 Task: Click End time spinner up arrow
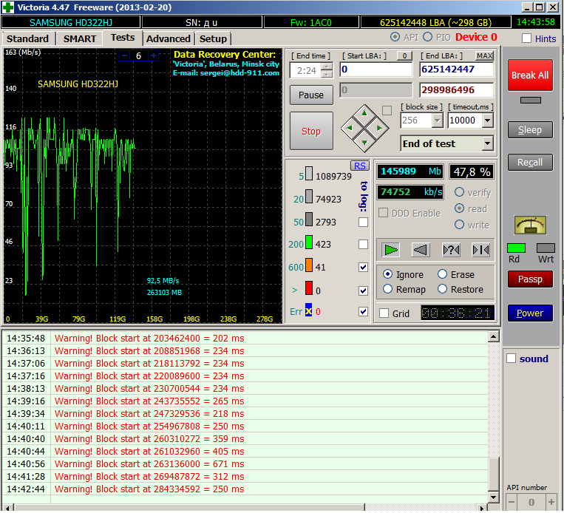327,67
